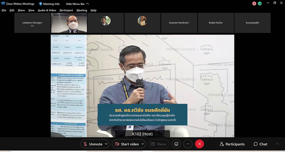Select Leelasorn Poungsri participant tile
This screenshot has height=152, width=285.
point(32,23)
